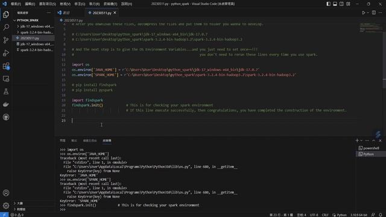The width and height of the screenshot is (386, 217).
Task: Open the Extensions view with update badge
Action: coord(6,66)
